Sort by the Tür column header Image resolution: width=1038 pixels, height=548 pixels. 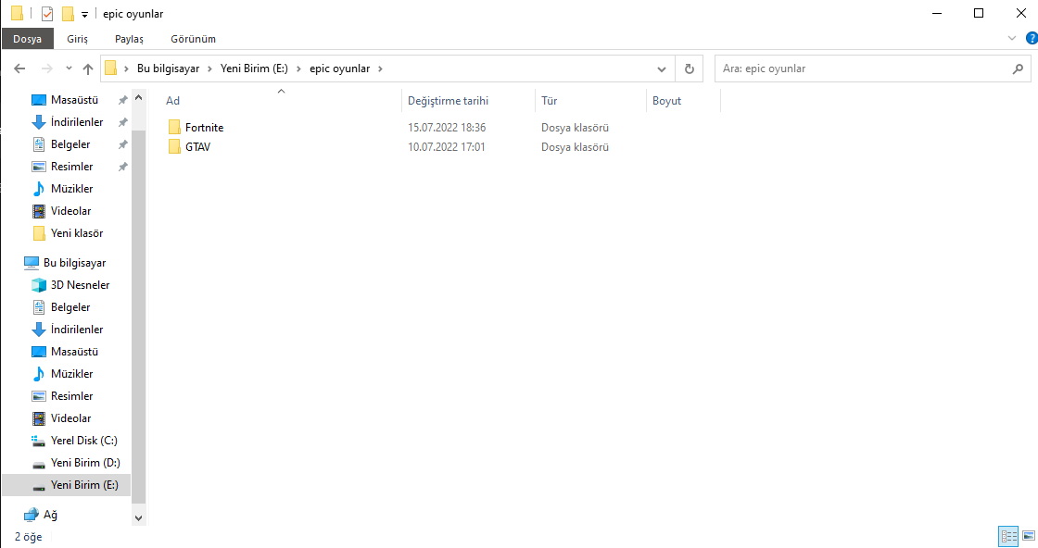550,101
